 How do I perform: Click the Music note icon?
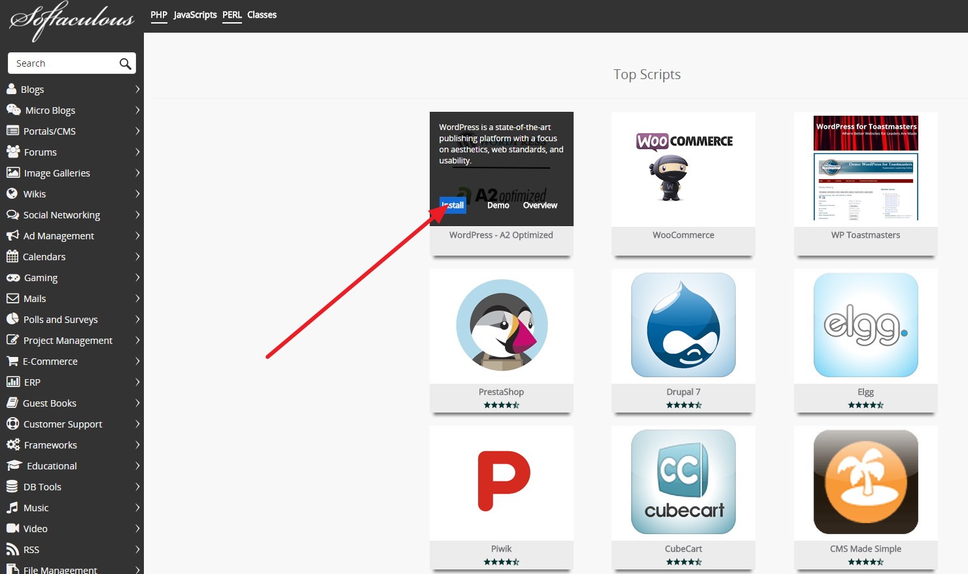12,507
